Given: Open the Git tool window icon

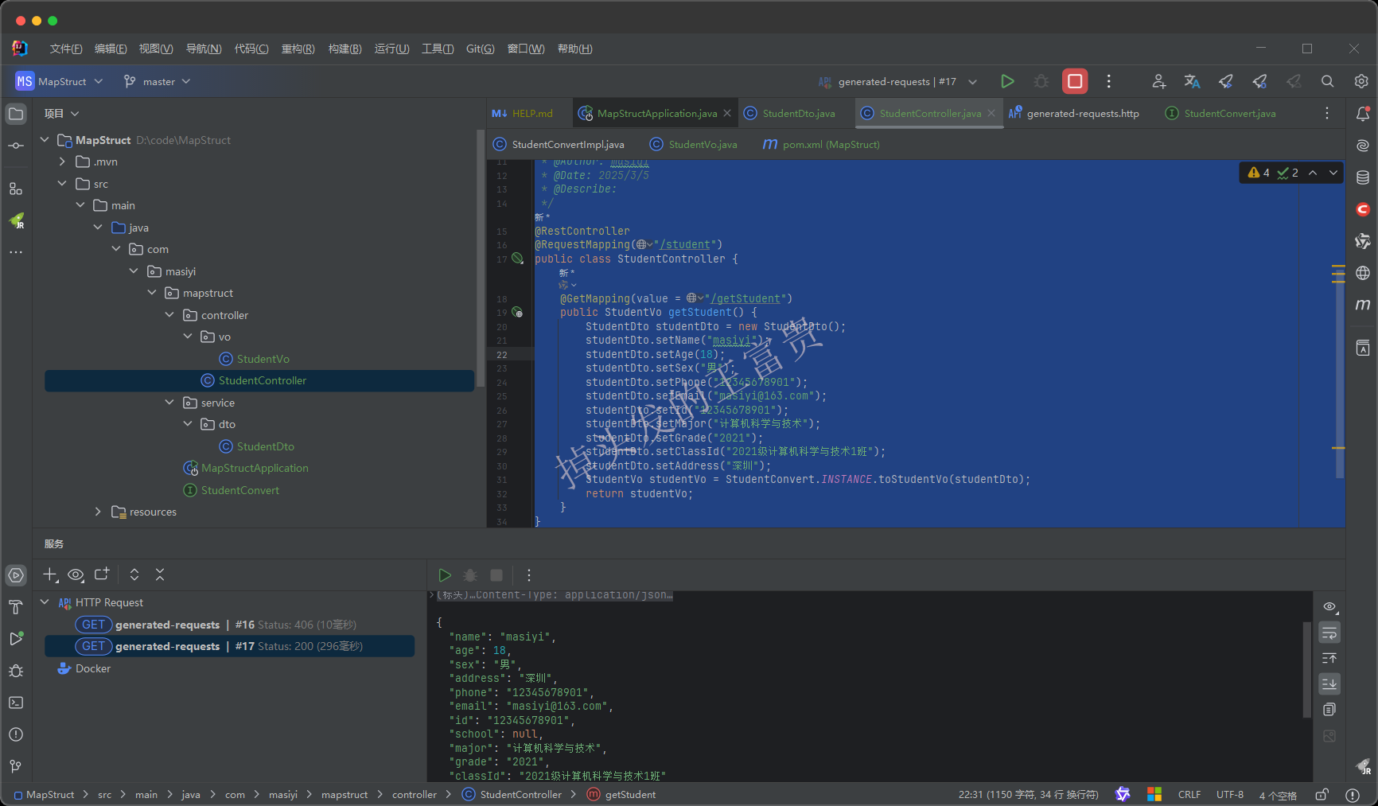Looking at the screenshot, I should coord(16,766).
